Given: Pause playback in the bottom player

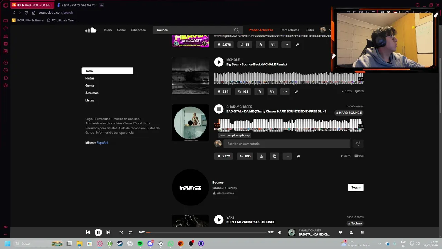Looking at the screenshot, I should click(98, 233).
